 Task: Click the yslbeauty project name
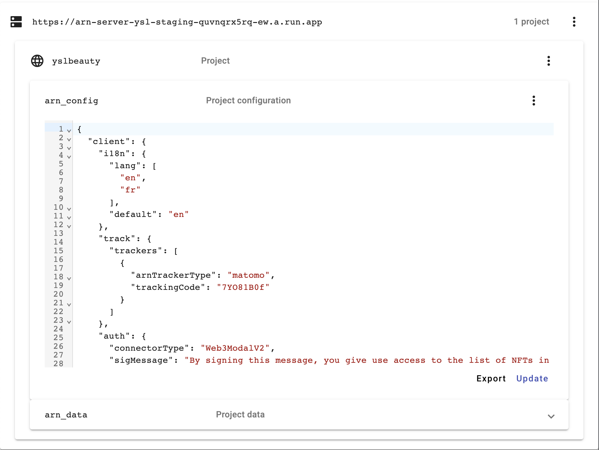click(x=76, y=61)
